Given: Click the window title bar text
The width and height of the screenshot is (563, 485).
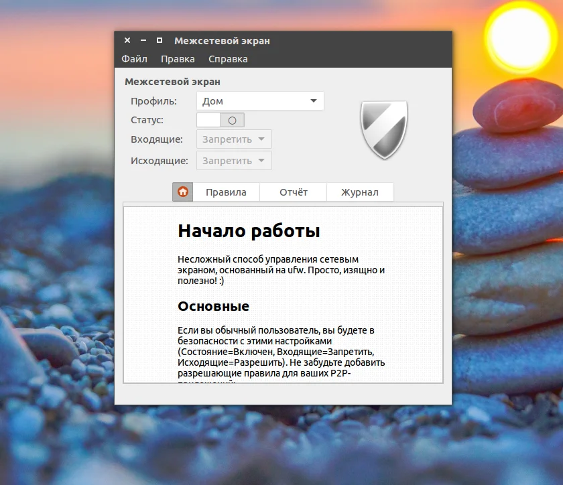Looking at the screenshot, I should 222,41.
